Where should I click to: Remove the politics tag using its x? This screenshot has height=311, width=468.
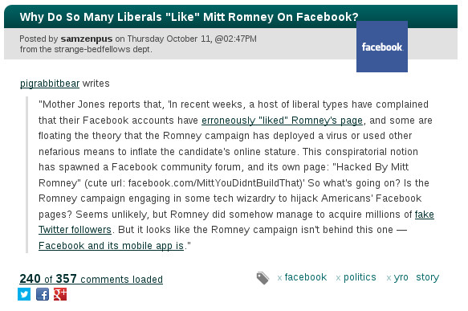338,278
